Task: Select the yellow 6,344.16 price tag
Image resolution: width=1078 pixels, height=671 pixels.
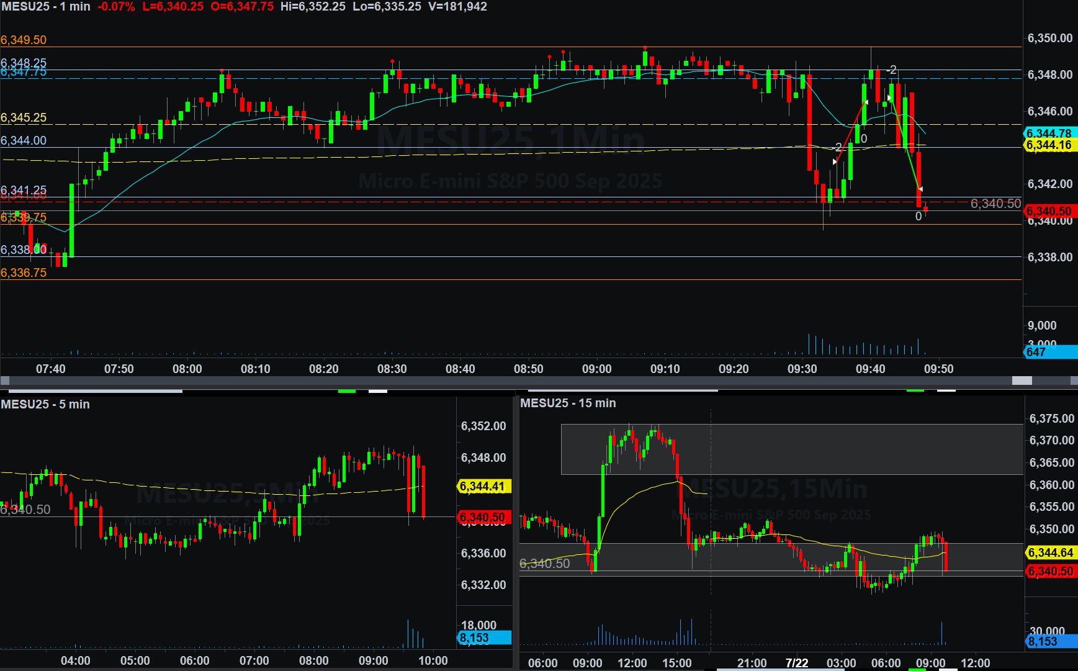Action: pos(1049,145)
